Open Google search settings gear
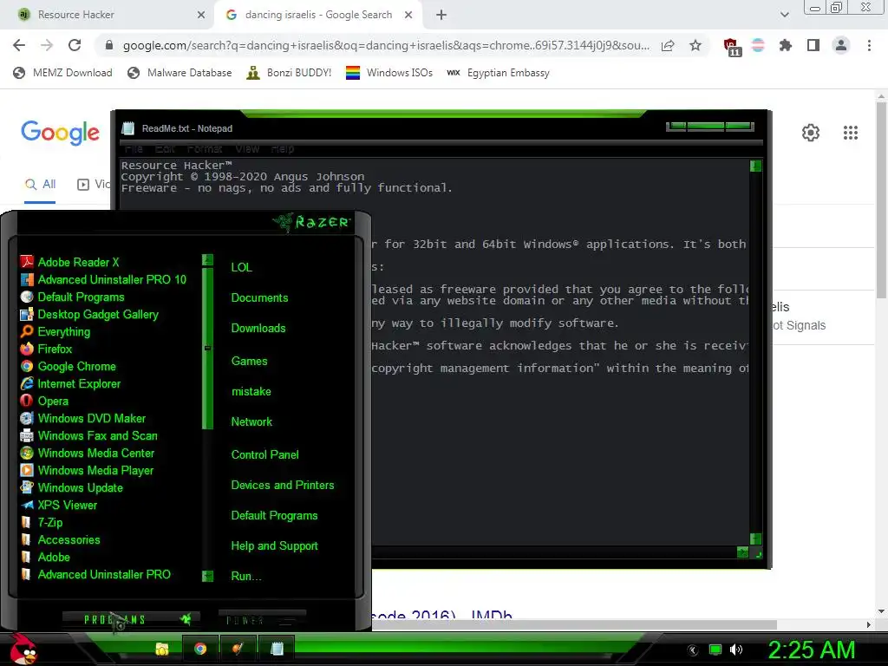The width and height of the screenshot is (888, 666). (x=811, y=133)
